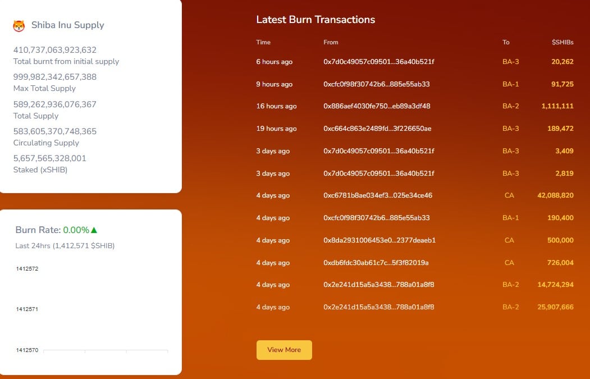Open sender address 0x8da2931006453e0

pyautogui.click(x=379, y=240)
